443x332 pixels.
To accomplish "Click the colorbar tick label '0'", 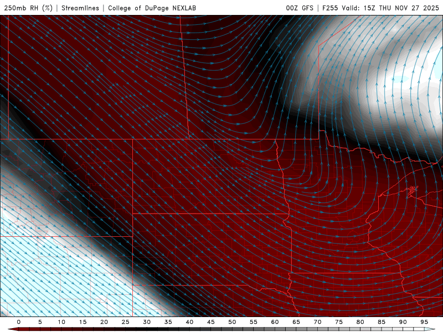I will pyautogui.click(x=19, y=322).
